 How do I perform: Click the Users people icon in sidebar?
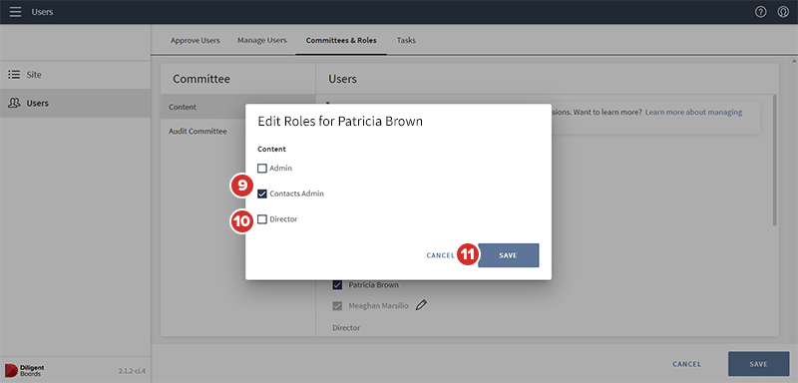pos(14,104)
